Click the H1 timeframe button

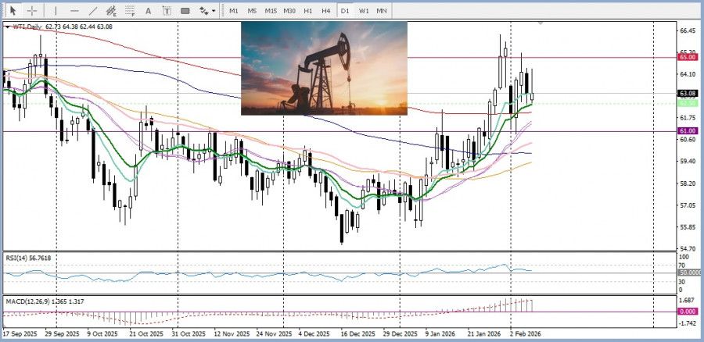308,11
